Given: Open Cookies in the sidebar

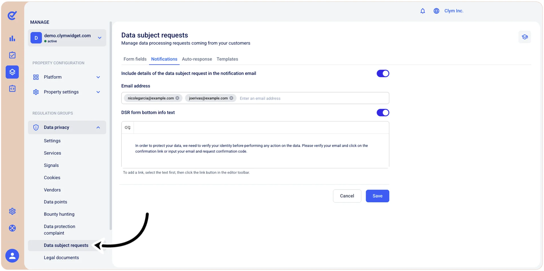Looking at the screenshot, I should pos(52,178).
